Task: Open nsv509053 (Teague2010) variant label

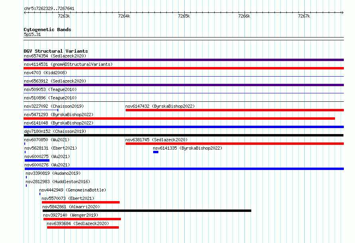Action: coord(50,89)
